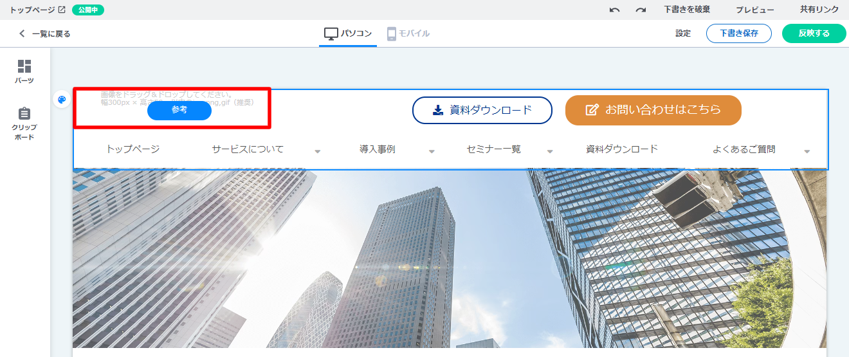Expand the セミナー一覧 dropdown arrow
This screenshot has height=357, width=849.
click(550, 152)
